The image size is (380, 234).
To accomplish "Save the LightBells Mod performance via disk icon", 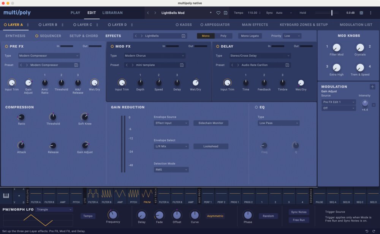I will point(226,13).
